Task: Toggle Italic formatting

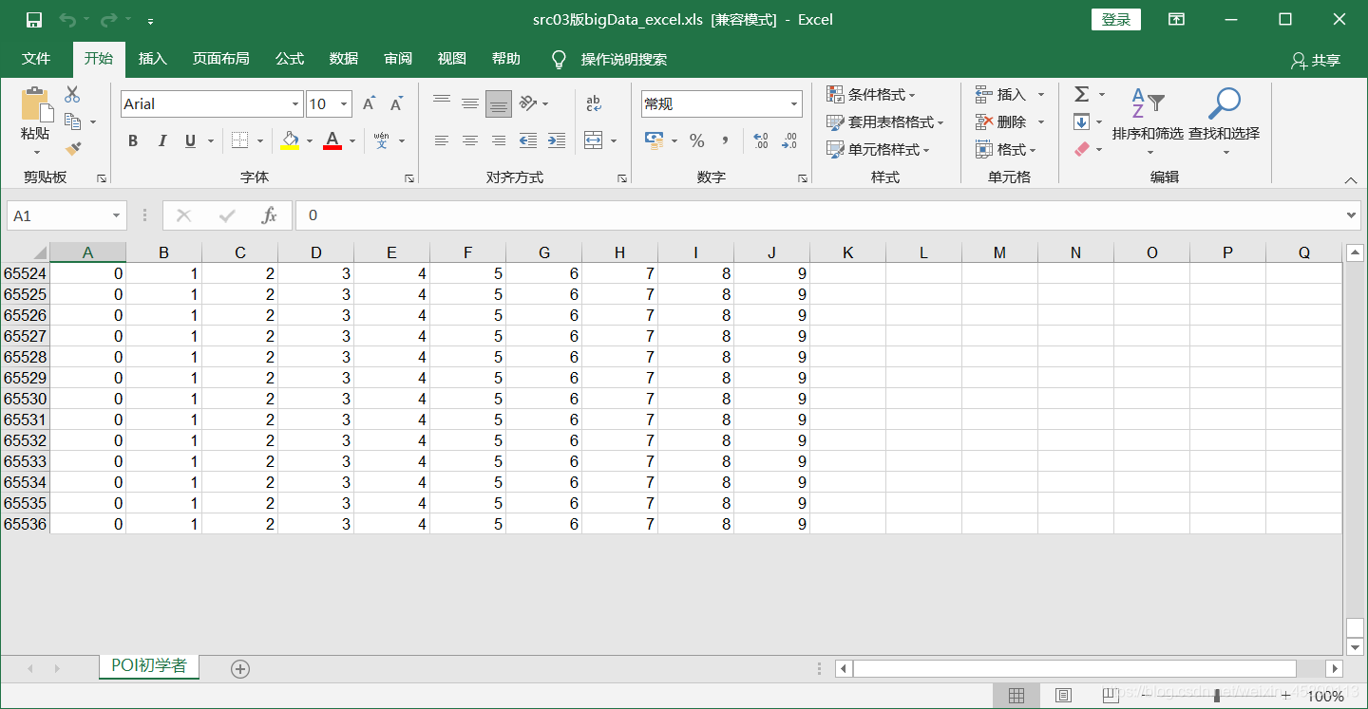Action: (162, 141)
